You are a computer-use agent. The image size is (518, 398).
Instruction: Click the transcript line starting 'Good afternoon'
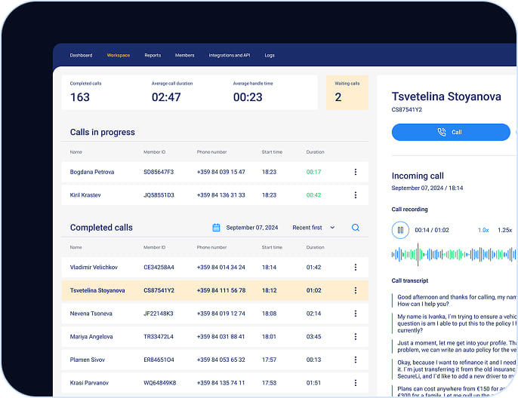[x=456, y=301]
